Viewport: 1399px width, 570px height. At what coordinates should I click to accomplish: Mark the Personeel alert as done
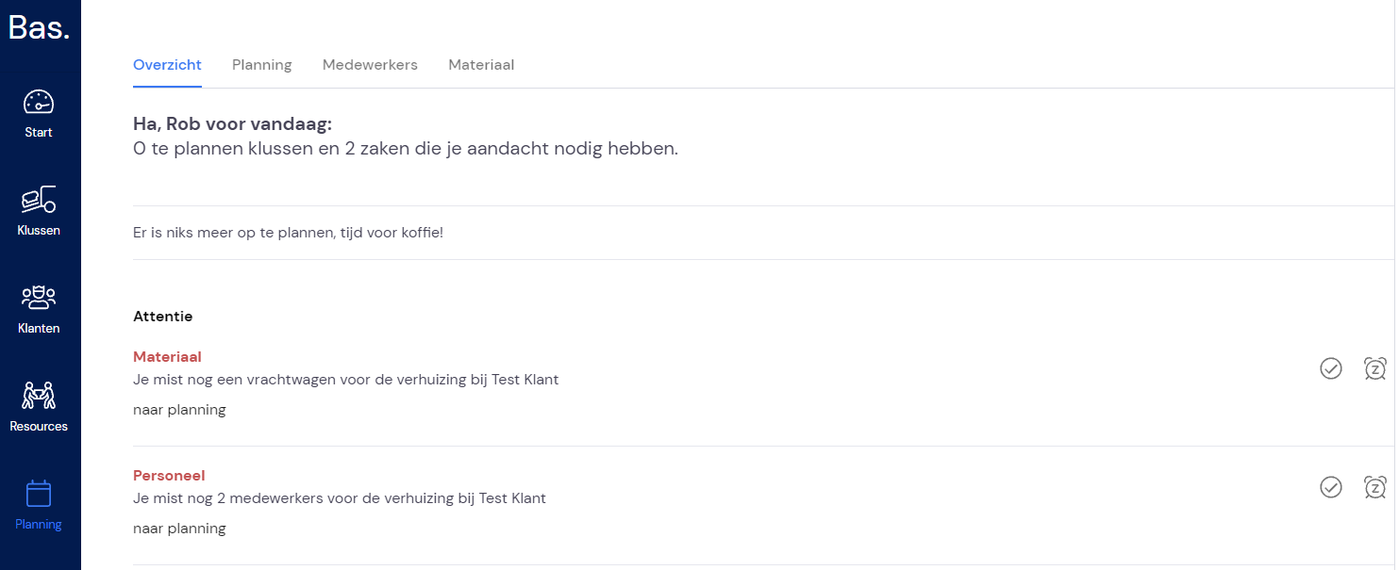point(1331,487)
